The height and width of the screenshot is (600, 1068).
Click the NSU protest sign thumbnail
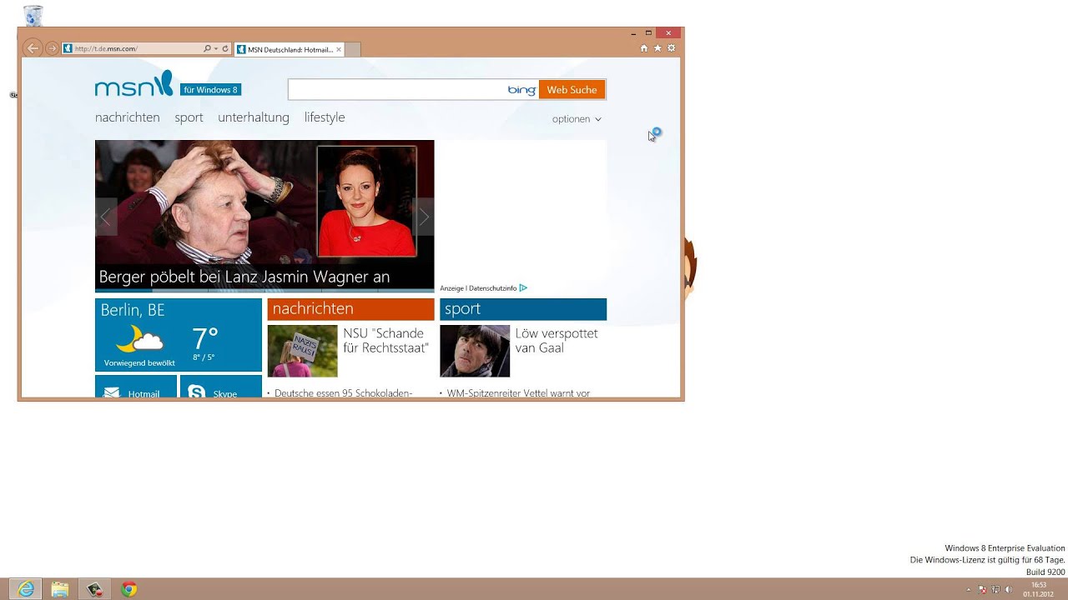(x=302, y=351)
